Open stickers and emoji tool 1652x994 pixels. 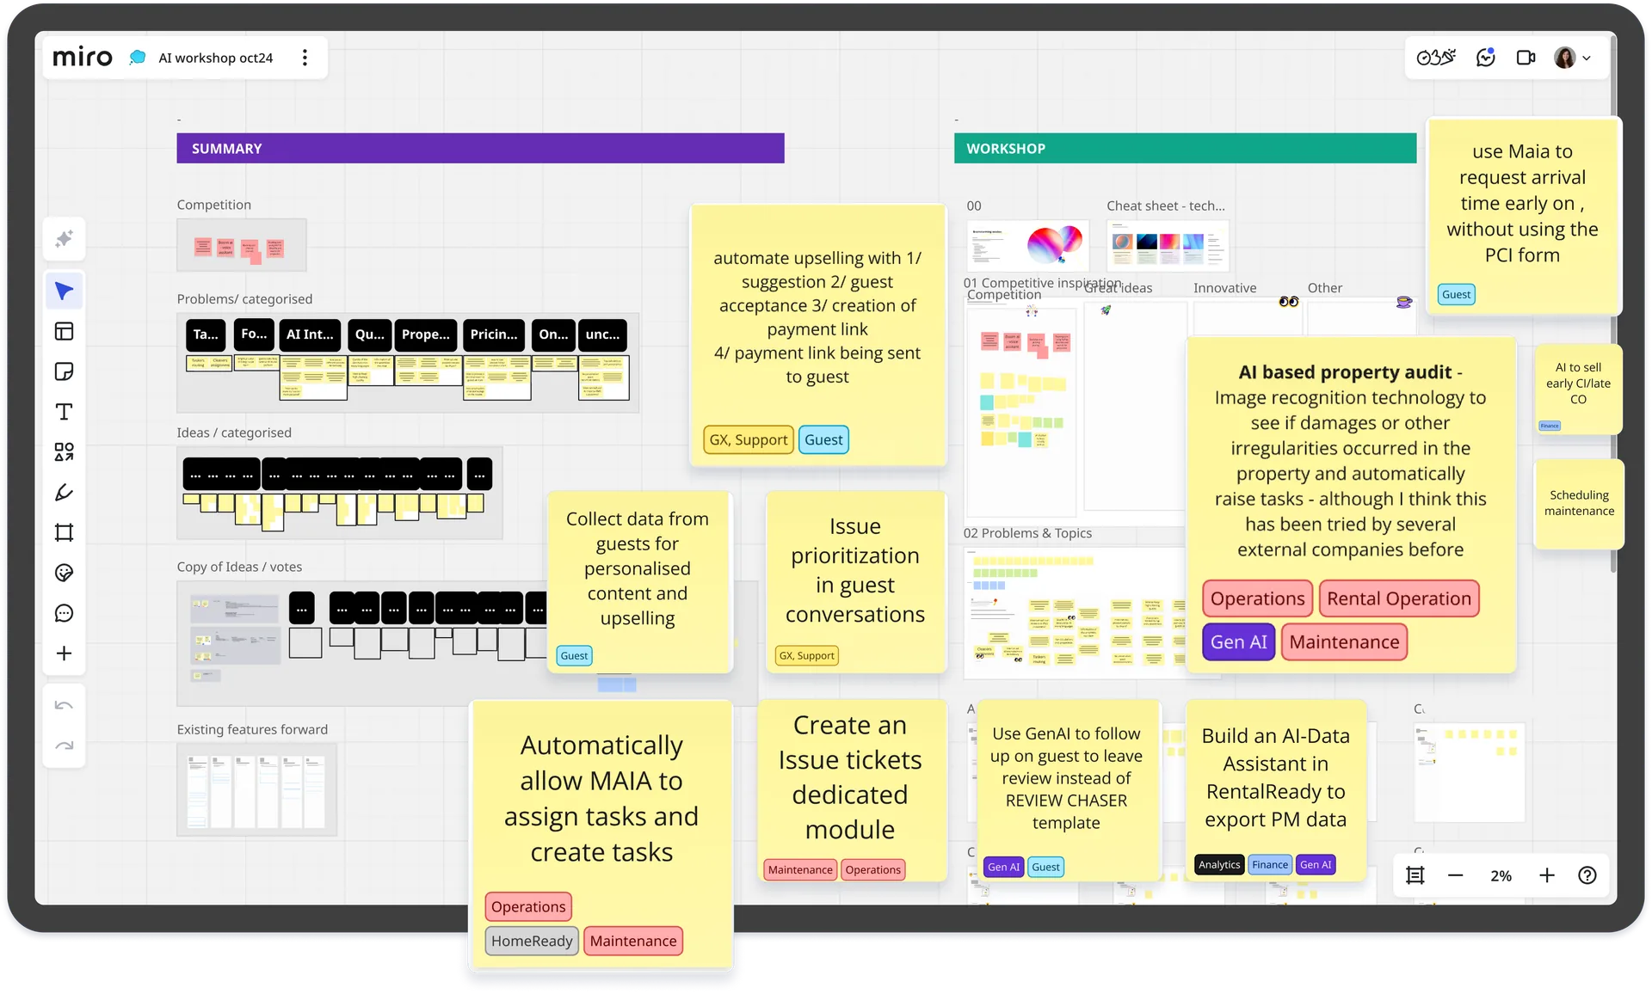point(65,573)
